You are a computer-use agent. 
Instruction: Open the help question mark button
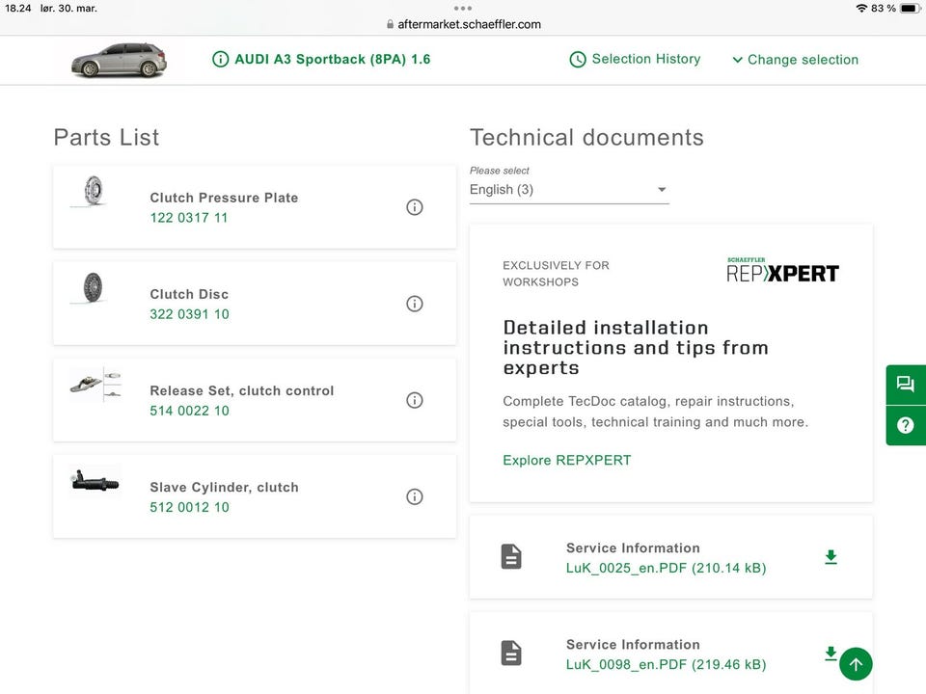tap(905, 425)
